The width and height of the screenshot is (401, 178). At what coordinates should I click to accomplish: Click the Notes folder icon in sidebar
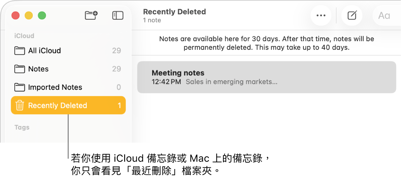[19, 69]
